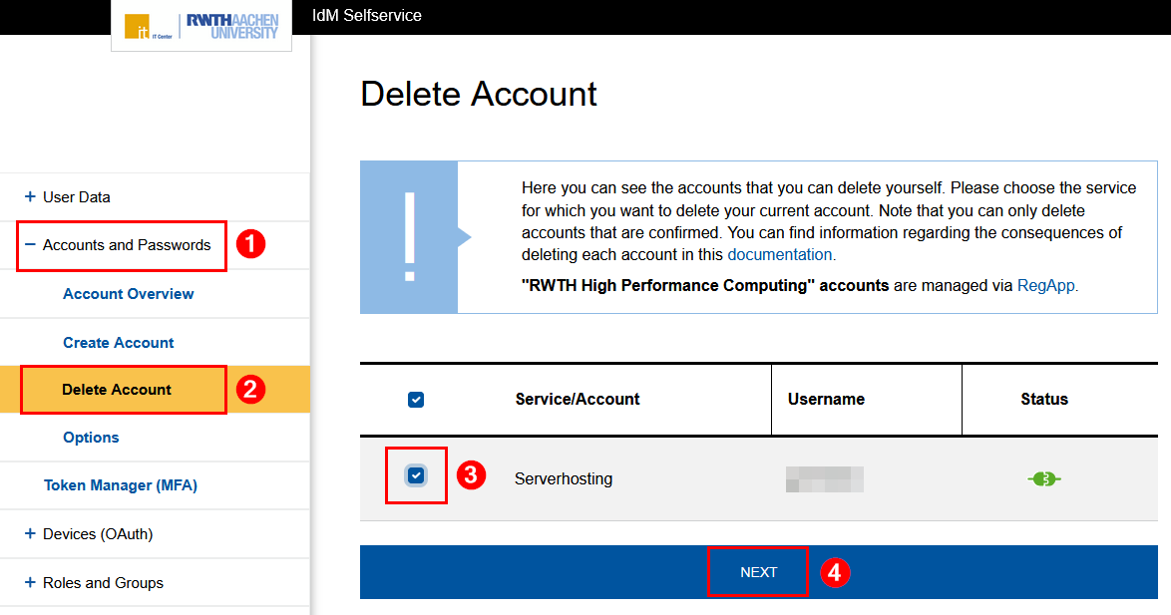1171x615 pixels.
Task: Click the IdM Selfservice title text
Action: [x=364, y=16]
